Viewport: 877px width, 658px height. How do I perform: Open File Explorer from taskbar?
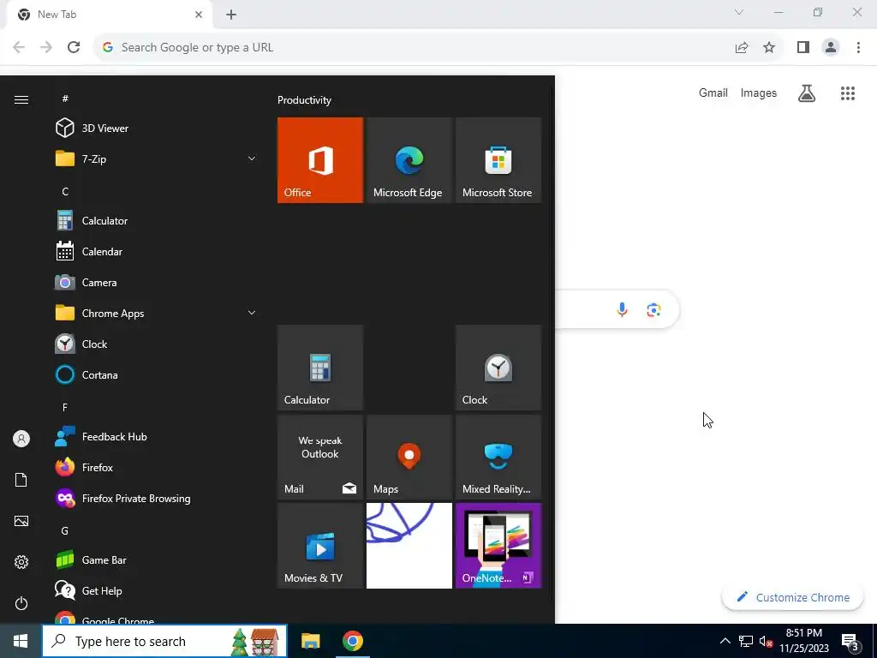(310, 641)
